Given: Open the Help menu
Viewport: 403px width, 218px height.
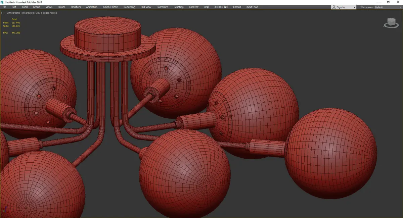Looking at the screenshot, I should [x=206, y=7].
